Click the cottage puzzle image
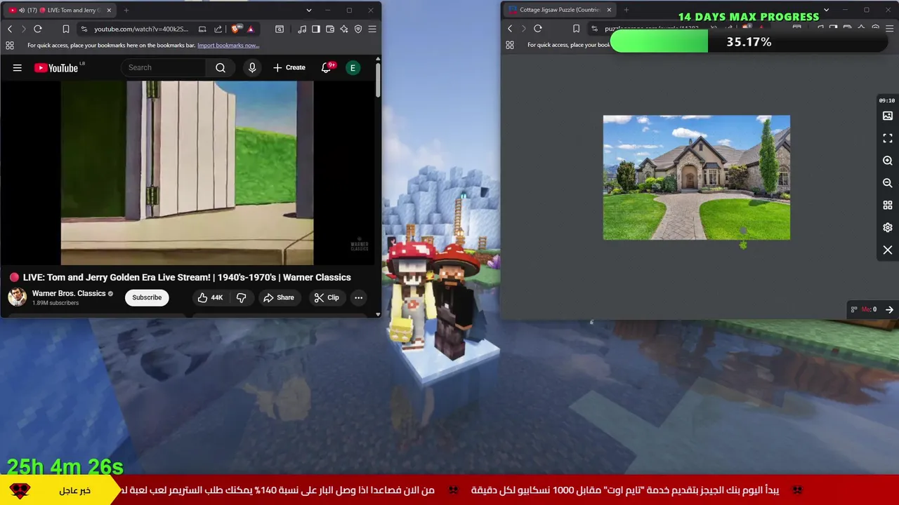The height and width of the screenshot is (505, 899). click(697, 177)
